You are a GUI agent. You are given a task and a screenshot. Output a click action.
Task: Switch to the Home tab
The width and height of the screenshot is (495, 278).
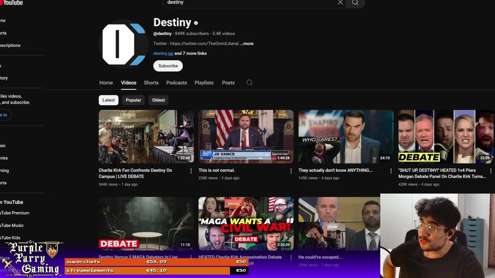coord(106,83)
